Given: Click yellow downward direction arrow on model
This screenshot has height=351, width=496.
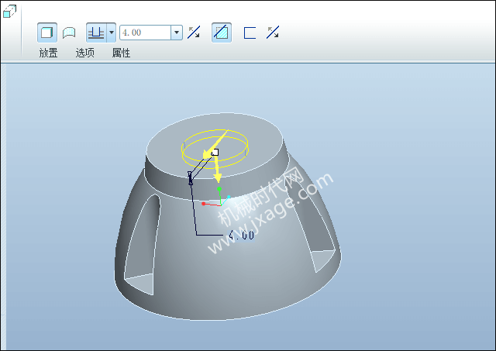Looking at the screenshot, I should (x=217, y=169).
